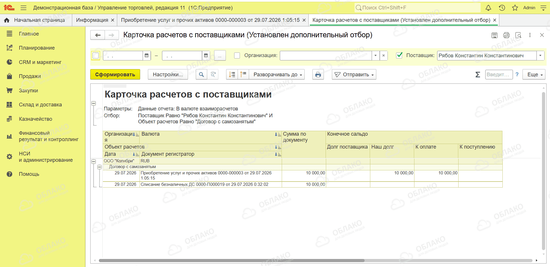This screenshot has height=267, width=550.
Task: Print report using top-right printer icon
Action: tap(506, 35)
